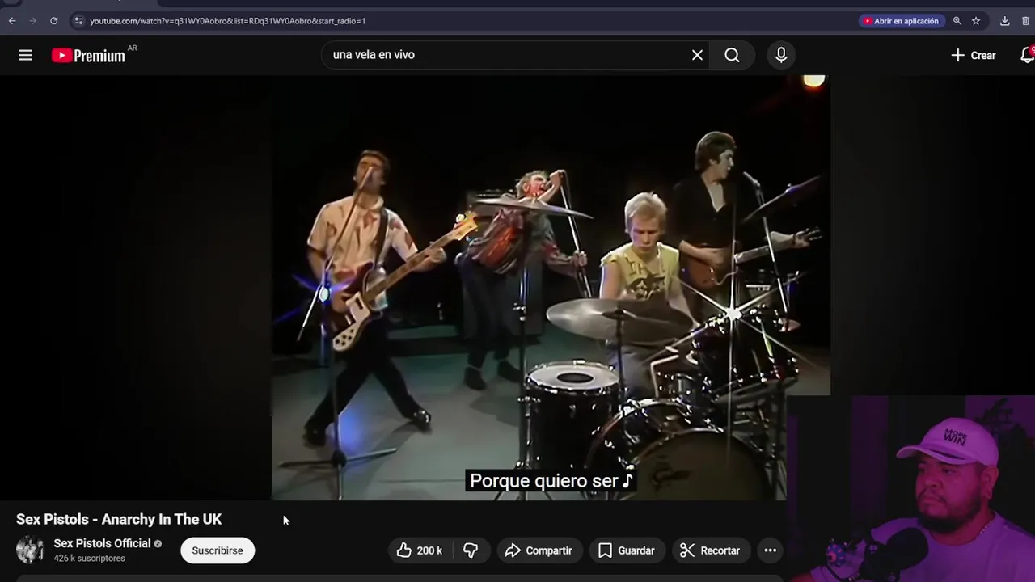The width and height of the screenshot is (1035, 582).
Task: Open the YouTube hamburger guide menu
Action: click(x=26, y=55)
